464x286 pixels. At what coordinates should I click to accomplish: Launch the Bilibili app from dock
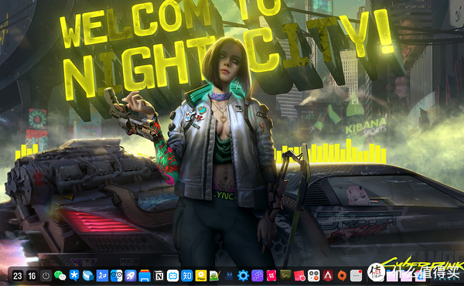(172, 276)
